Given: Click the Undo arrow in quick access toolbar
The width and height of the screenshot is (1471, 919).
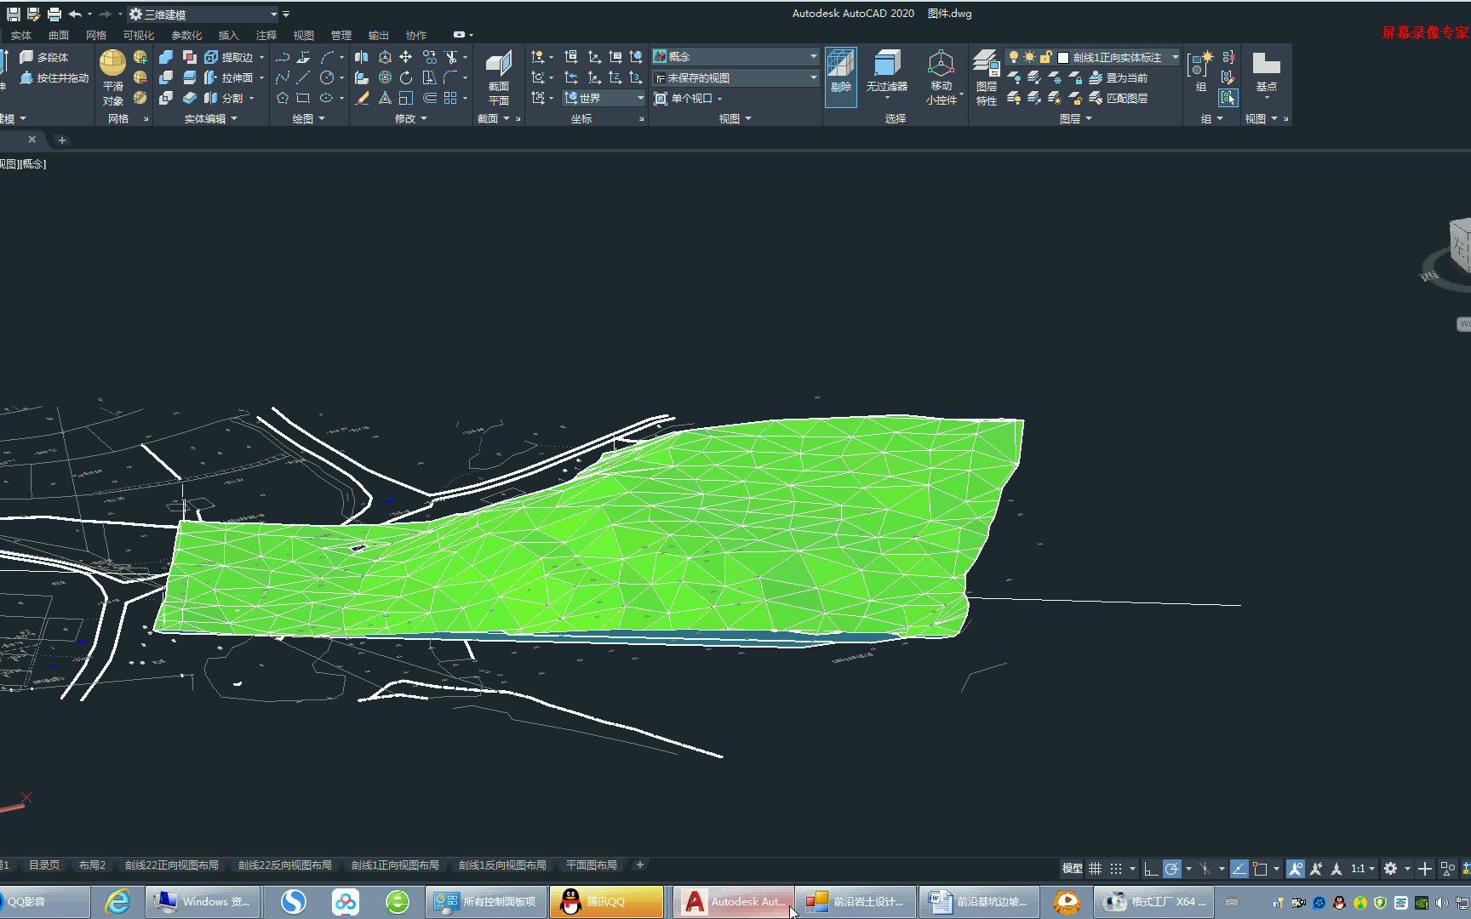Looking at the screenshot, I should (75, 14).
